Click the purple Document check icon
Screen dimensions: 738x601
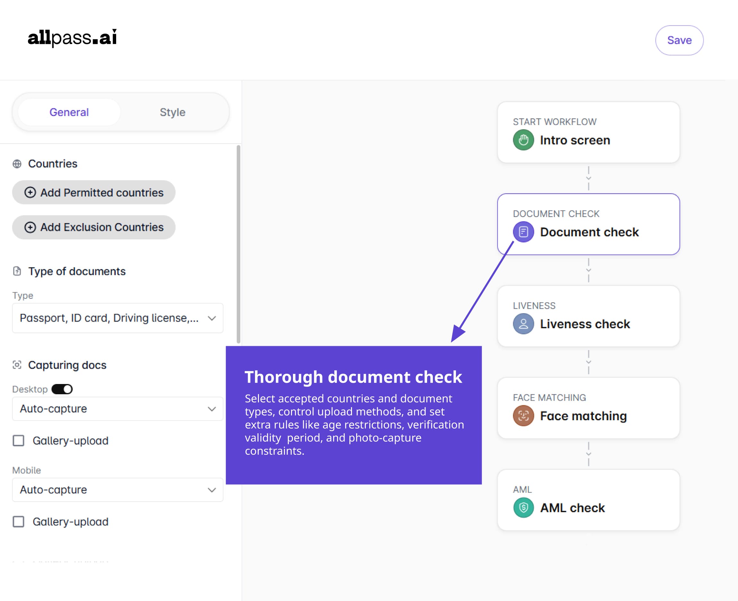tap(523, 232)
